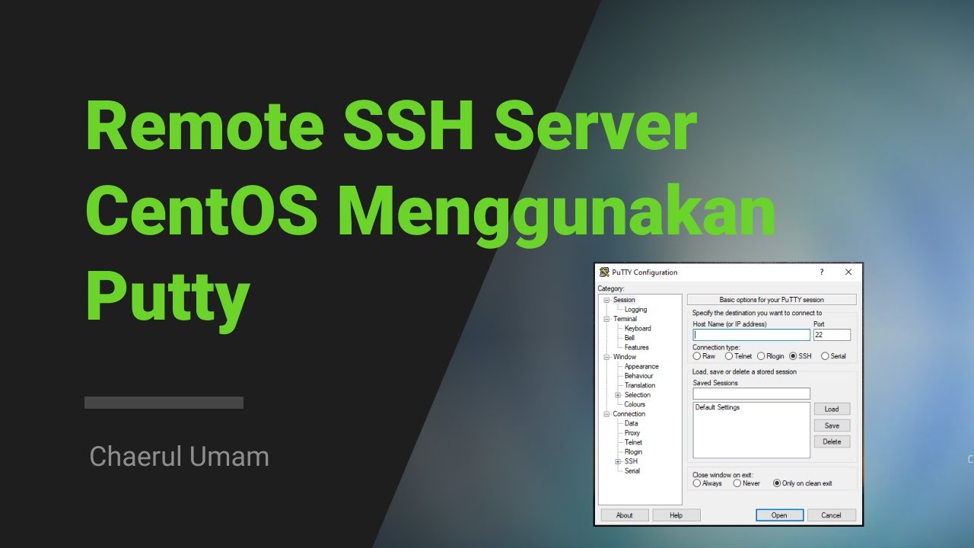Select the Raw connection type
The height and width of the screenshot is (548, 974).
tap(697, 356)
